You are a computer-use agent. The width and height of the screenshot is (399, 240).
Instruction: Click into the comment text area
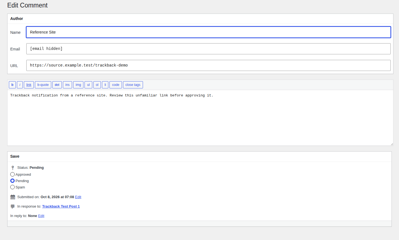pos(200,118)
